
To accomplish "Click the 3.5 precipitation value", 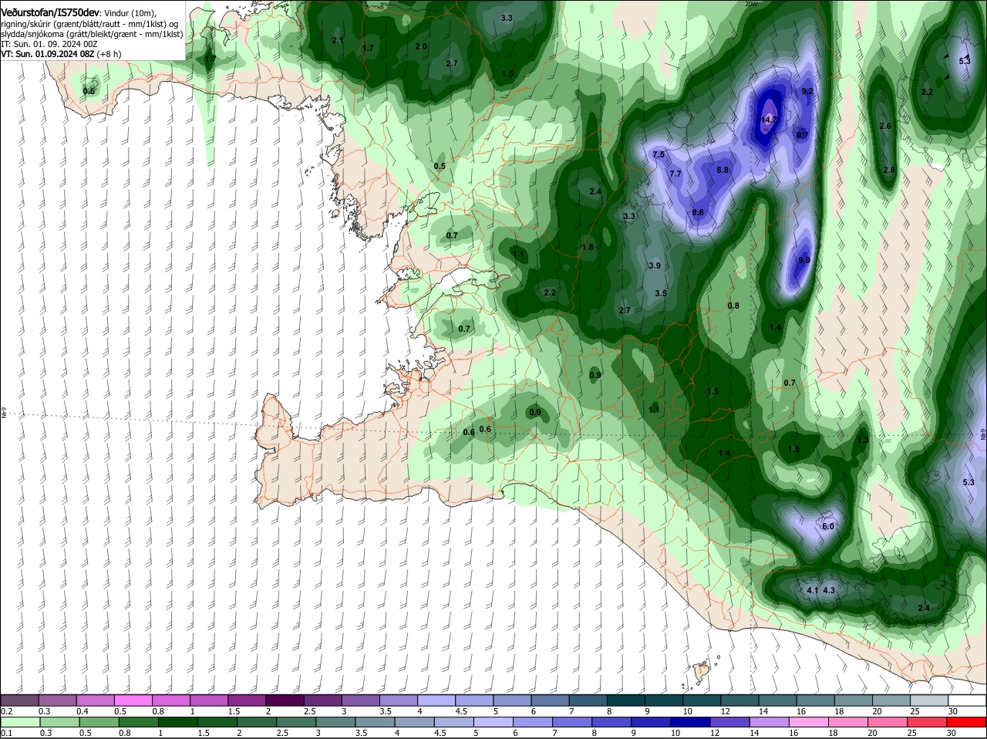I will click(x=661, y=293).
